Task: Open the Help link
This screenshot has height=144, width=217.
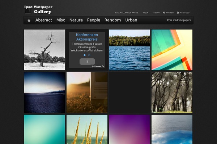Action: pyautogui.click(x=146, y=13)
